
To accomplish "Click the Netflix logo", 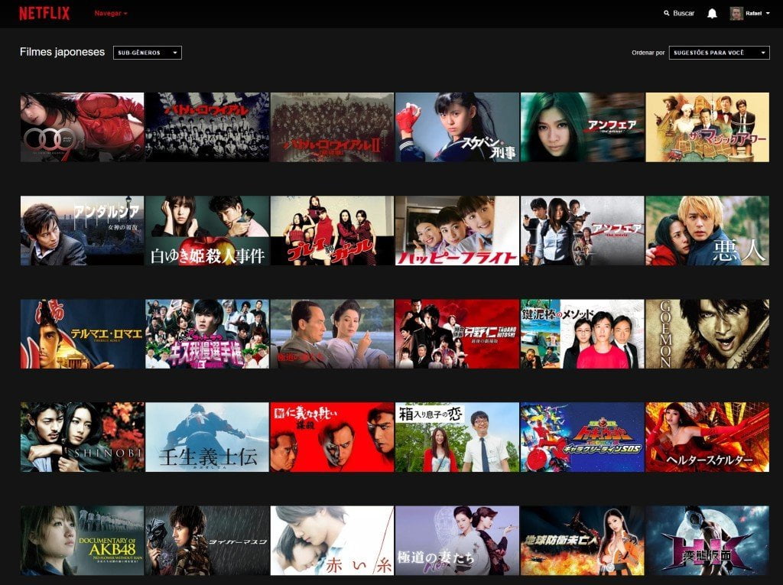I will click(x=44, y=13).
